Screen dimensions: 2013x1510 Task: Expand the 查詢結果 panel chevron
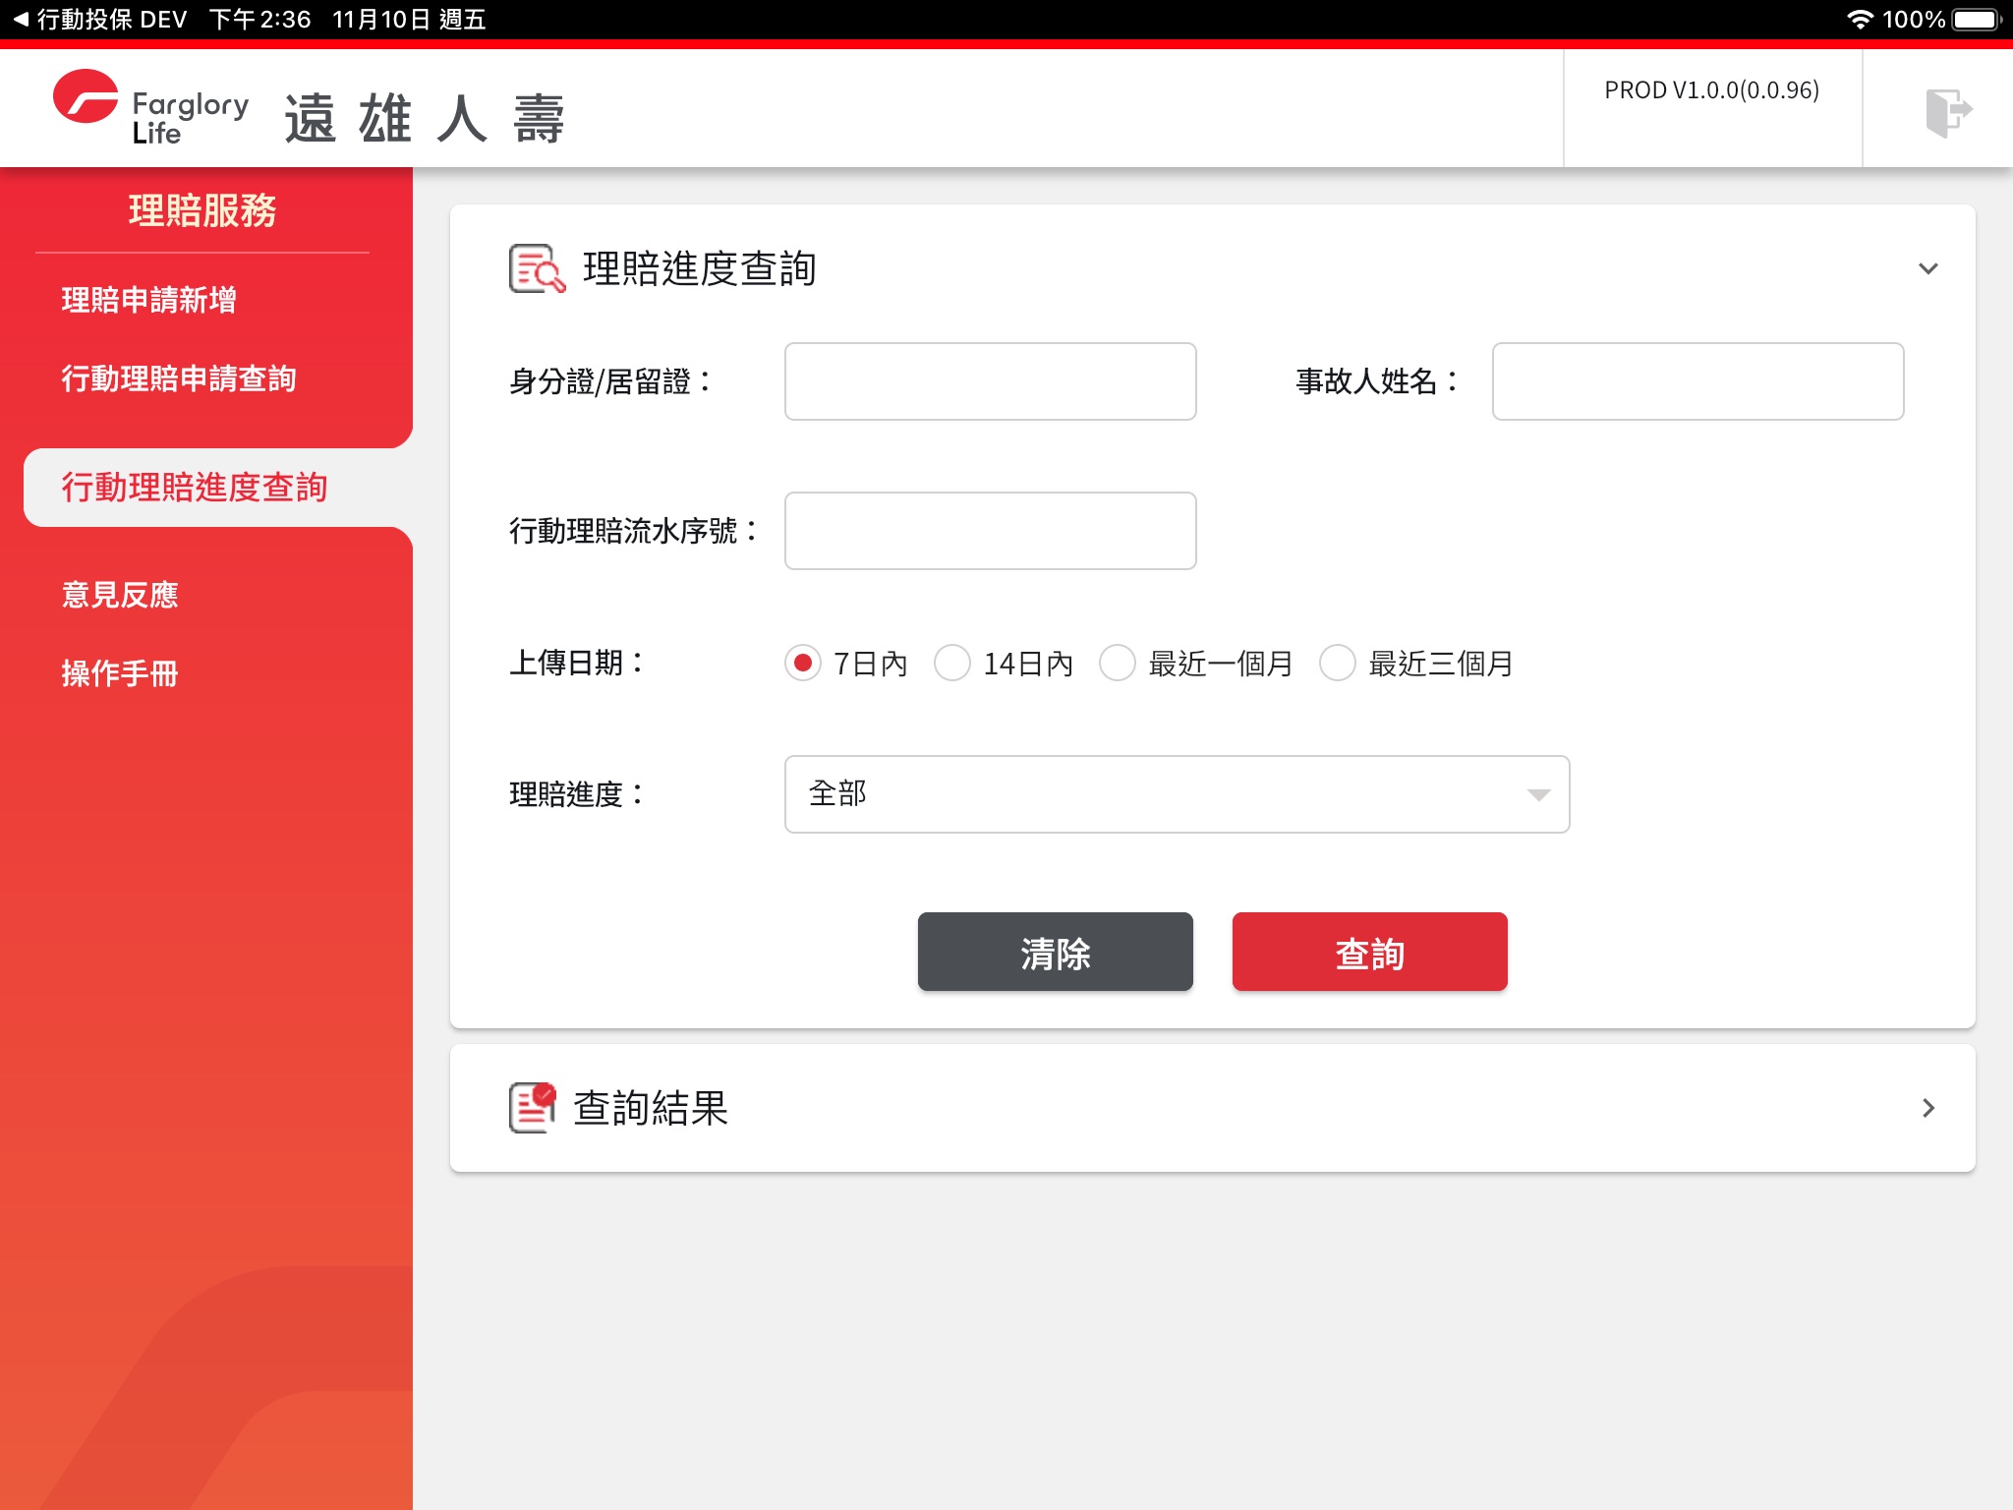pyautogui.click(x=1928, y=1108)
